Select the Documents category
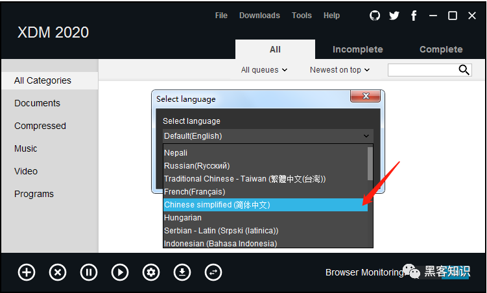Viewport: 487px width, 293px height. (37, 103)
